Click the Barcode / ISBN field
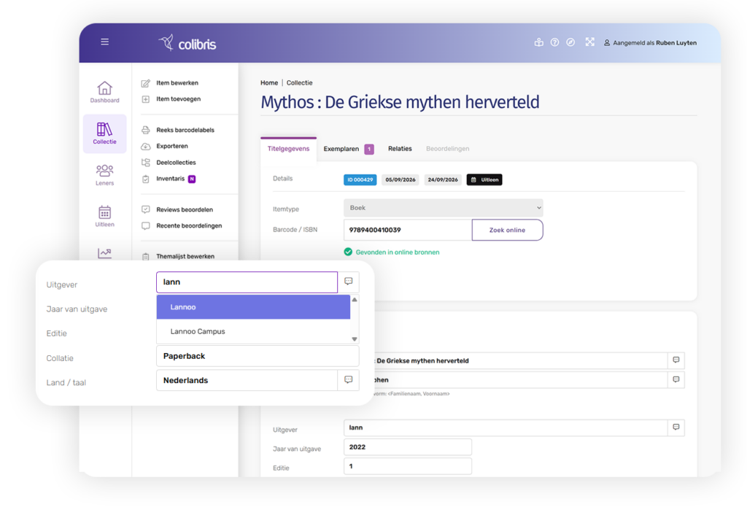747x507 pixels. 408,230
